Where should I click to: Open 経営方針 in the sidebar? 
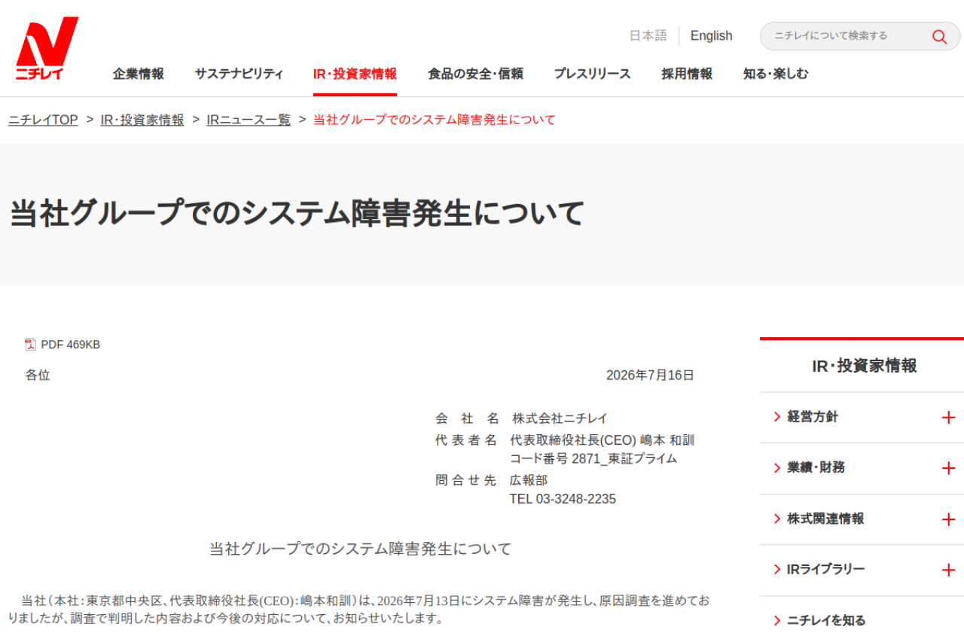click(x=813, y=417)
